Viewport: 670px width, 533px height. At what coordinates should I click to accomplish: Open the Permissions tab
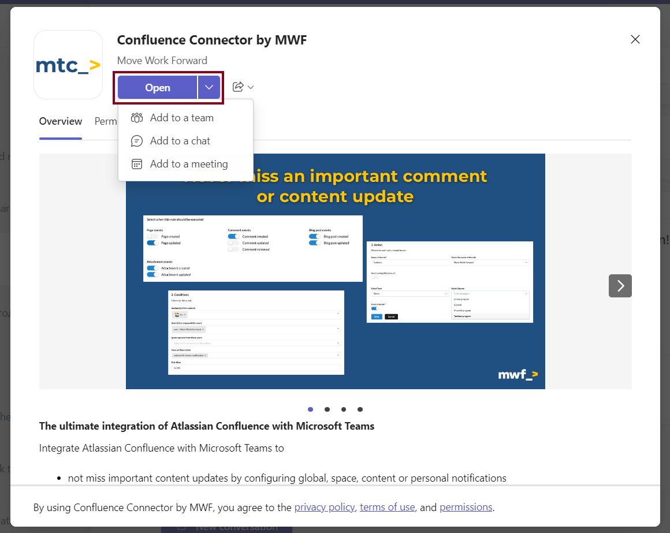click(x=106, y=121)
